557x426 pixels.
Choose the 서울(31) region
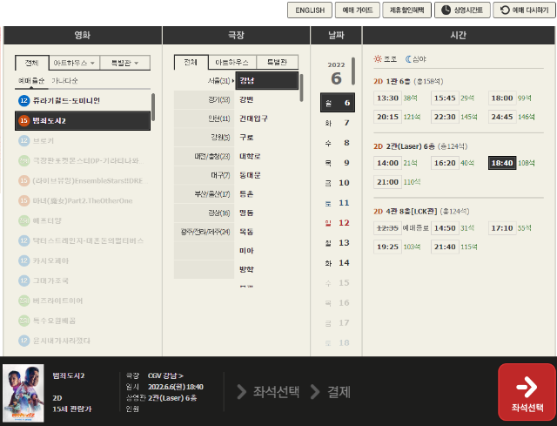pyautogui.click(x=205, y=81)
